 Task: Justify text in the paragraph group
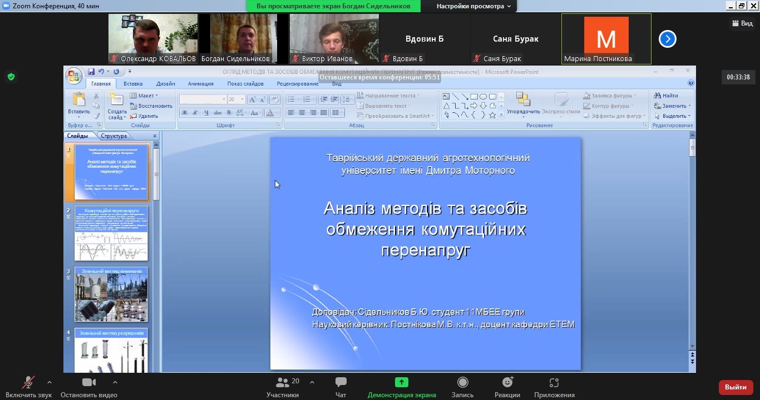[x=324, y=113]
